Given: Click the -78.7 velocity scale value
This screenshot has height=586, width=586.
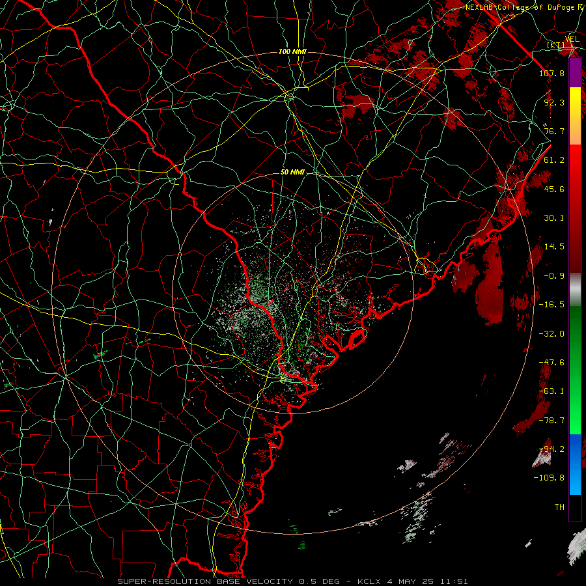Looking at the screenshot, I should click(551, 421).
